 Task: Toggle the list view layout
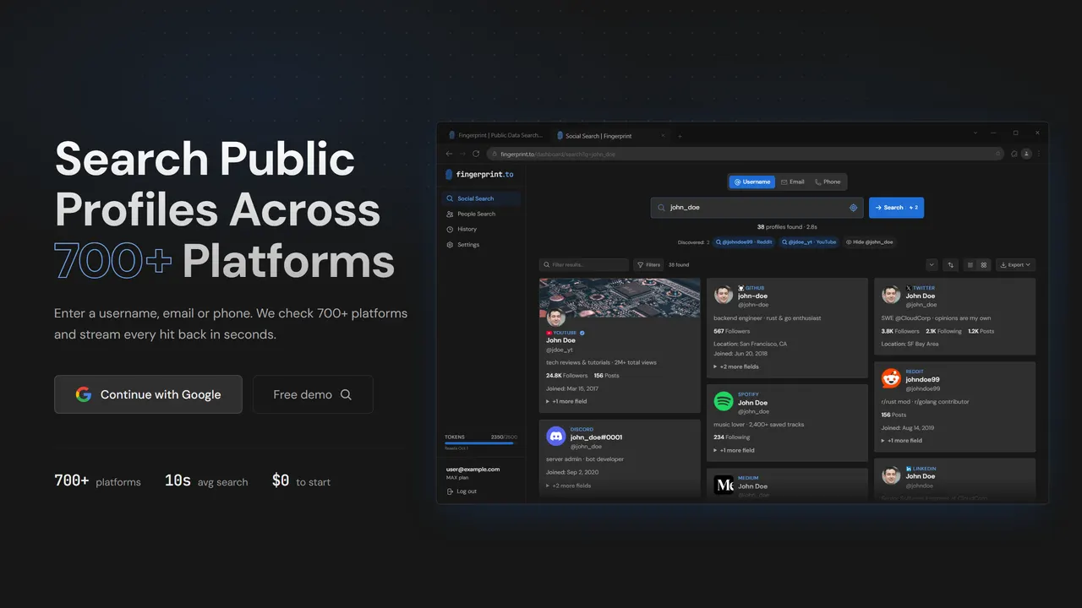tap(970, 265)
